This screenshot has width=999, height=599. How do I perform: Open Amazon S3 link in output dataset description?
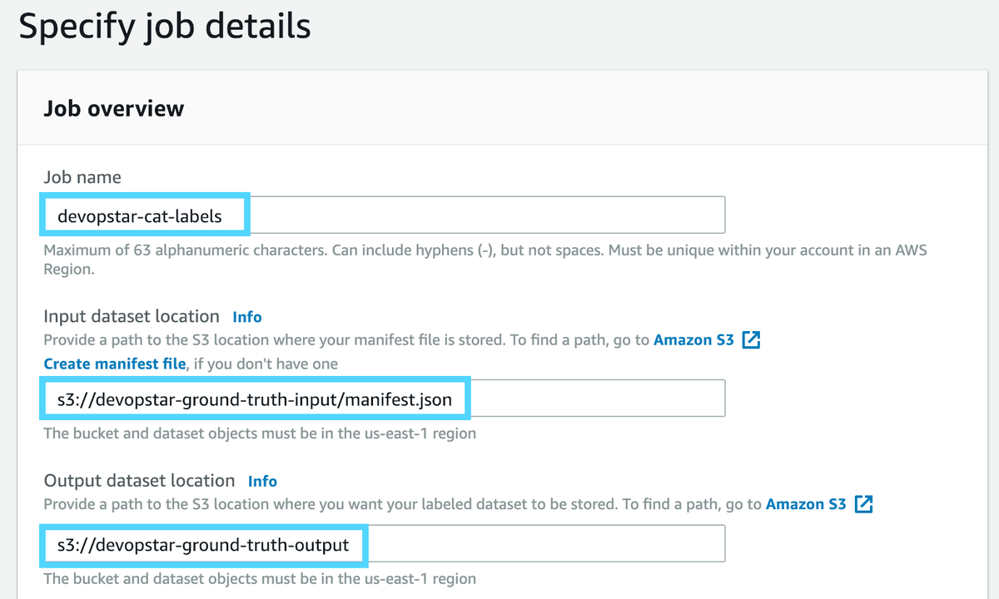click(x=805, y=504)
